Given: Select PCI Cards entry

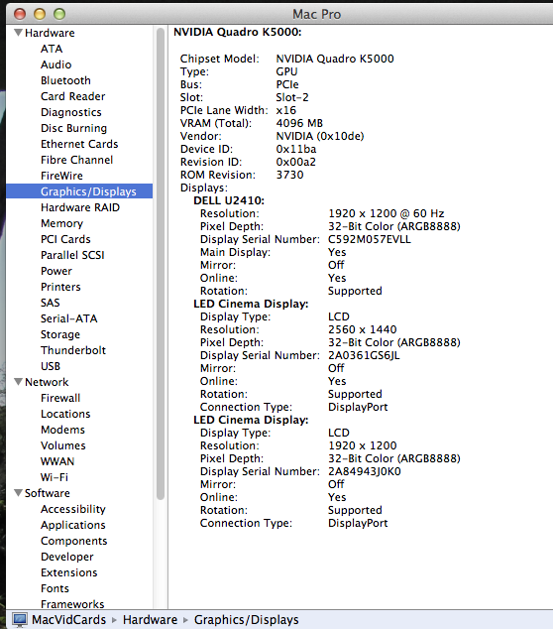Looking at the screenshot, I should coord(65,239).
